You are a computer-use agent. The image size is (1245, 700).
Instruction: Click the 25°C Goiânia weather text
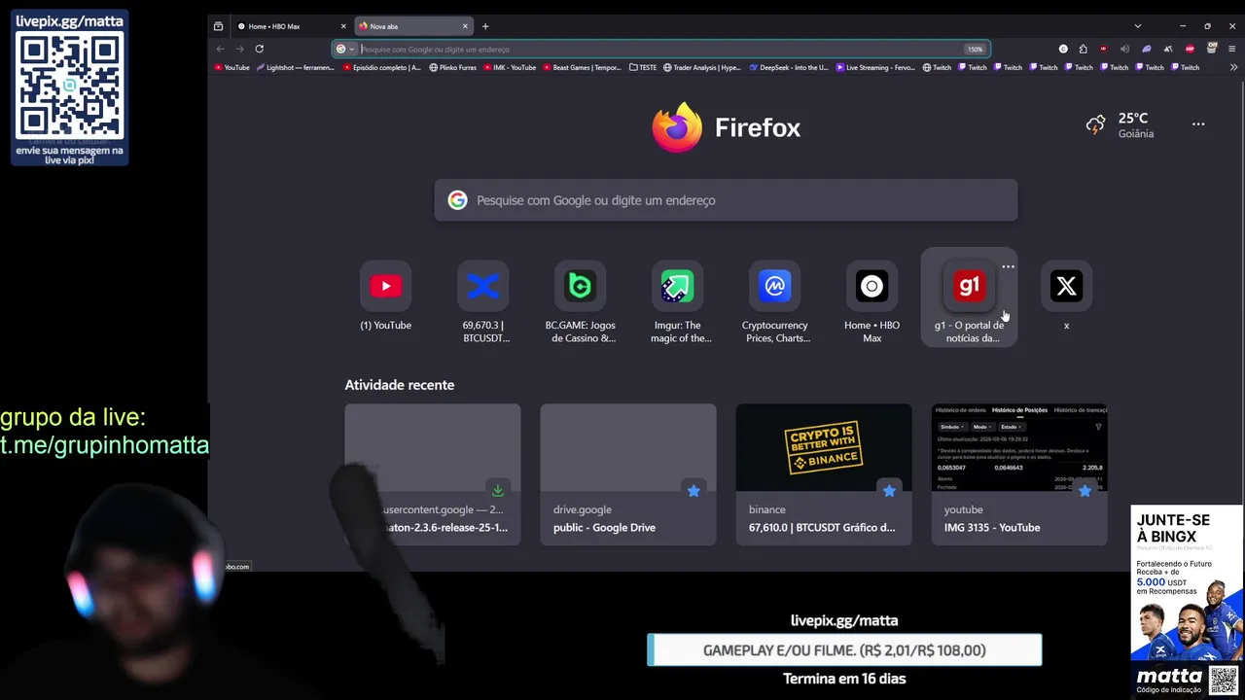point(1135,124)
